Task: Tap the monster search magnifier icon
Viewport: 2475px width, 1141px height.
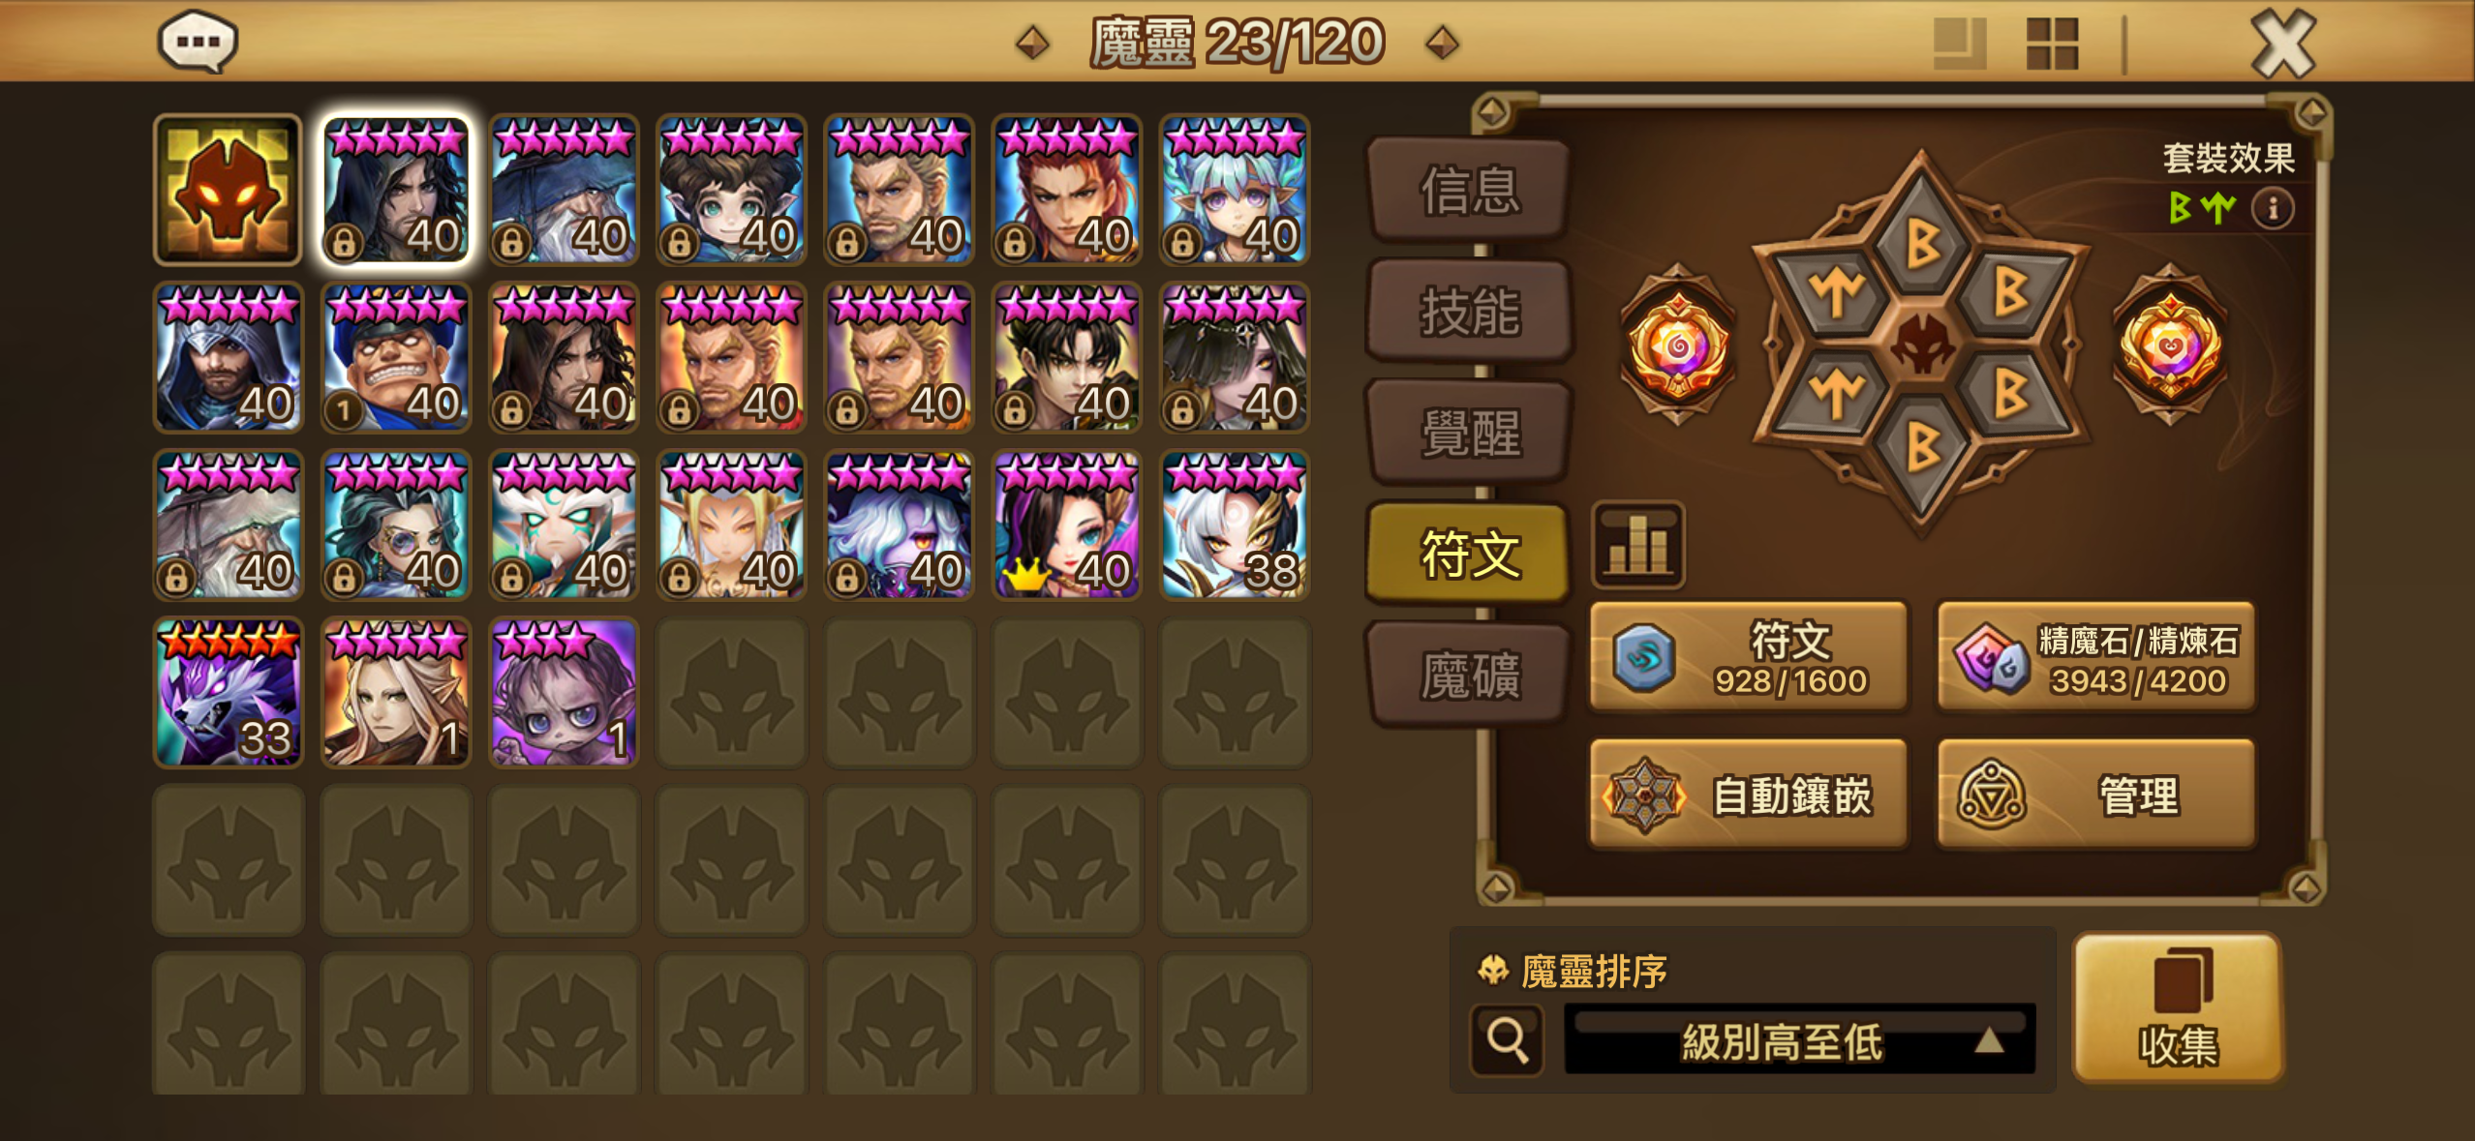Action: [x=1507, y=1040]
